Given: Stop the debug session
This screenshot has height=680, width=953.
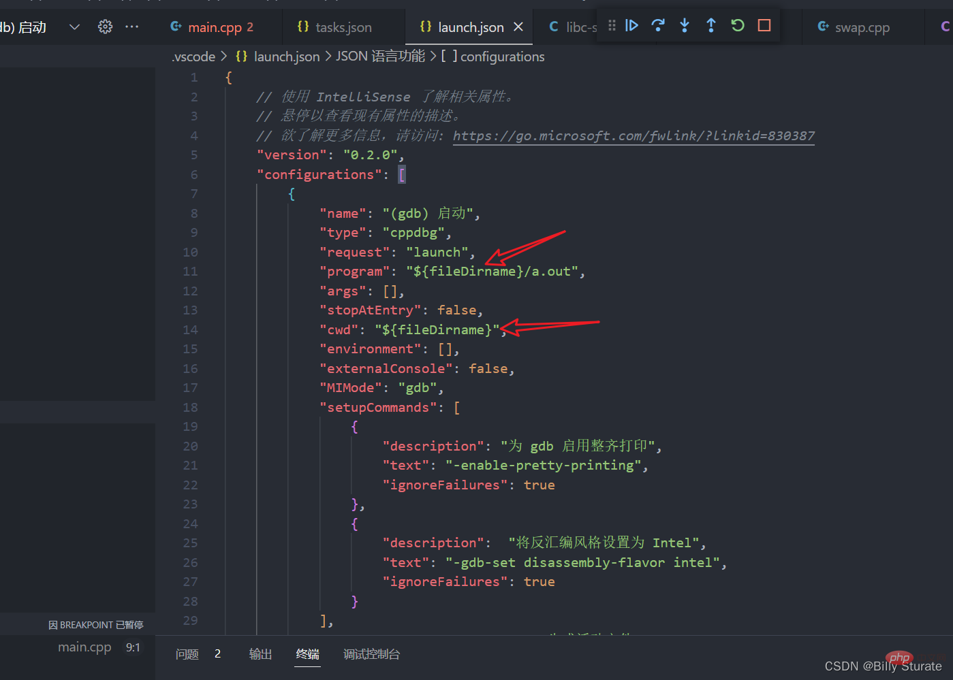Looking at the screenshot, I should tap(764, 25).
